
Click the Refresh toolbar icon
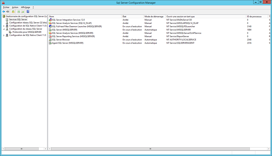18,11
